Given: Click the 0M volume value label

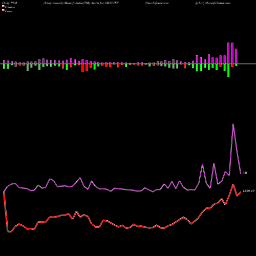Looking at the screenshot, I should point(245,173).
